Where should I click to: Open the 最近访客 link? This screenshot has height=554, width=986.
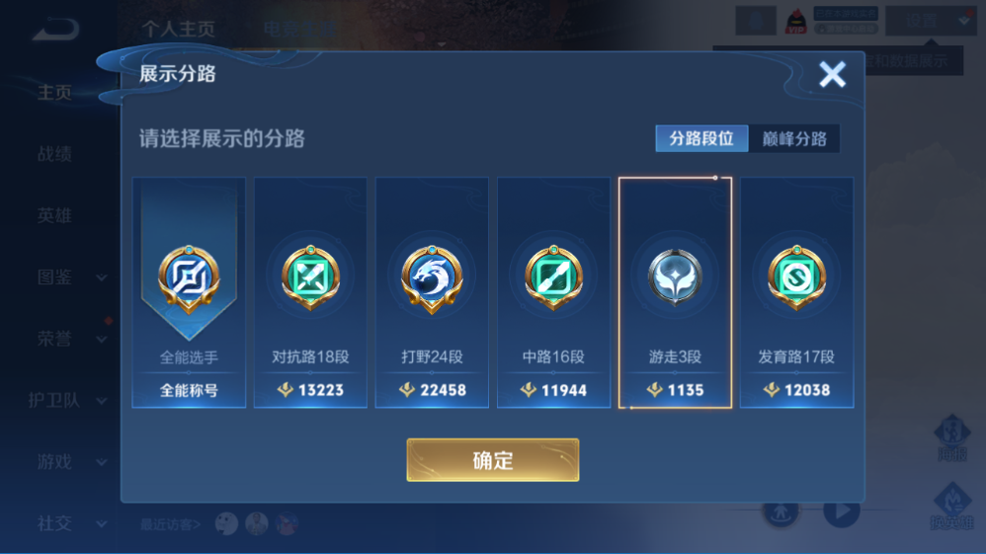pos(170,523)
